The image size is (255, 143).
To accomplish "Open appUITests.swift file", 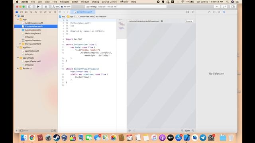I will [33, 62].
